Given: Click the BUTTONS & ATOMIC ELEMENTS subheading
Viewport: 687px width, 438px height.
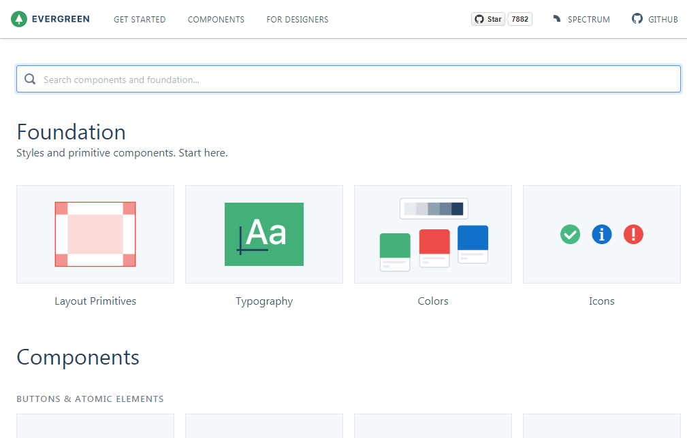Looking at the screenshot, I should tap(91, 399).
